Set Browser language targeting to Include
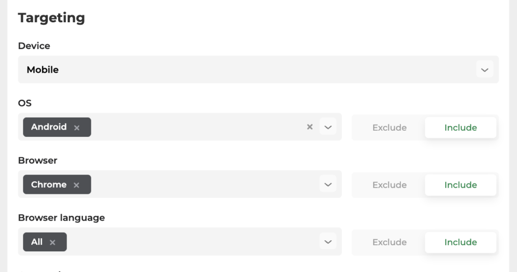Image resolution: width=517 pixels, height=272 pixels. [460, 242]
